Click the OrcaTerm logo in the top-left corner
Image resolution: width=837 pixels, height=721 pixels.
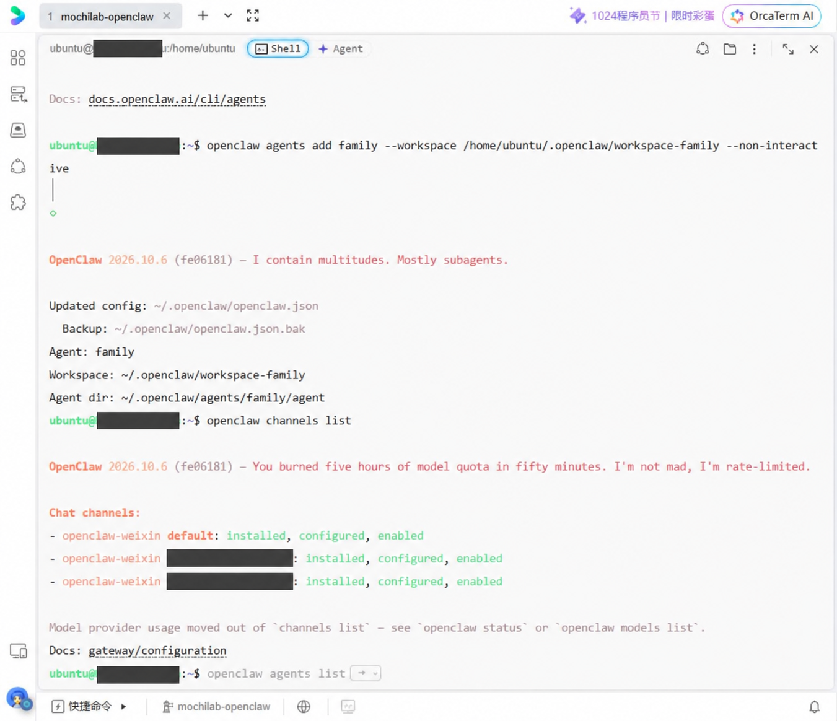18,15
